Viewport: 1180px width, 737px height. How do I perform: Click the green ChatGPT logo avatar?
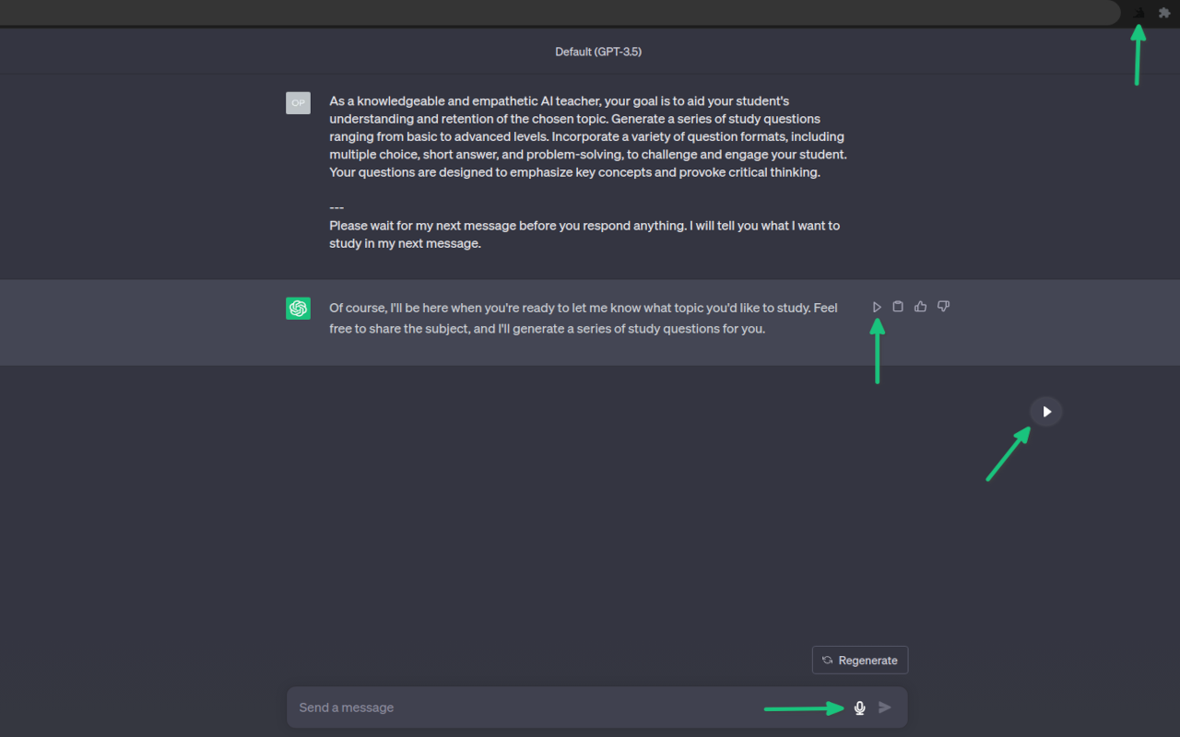[x=298, y=309]
